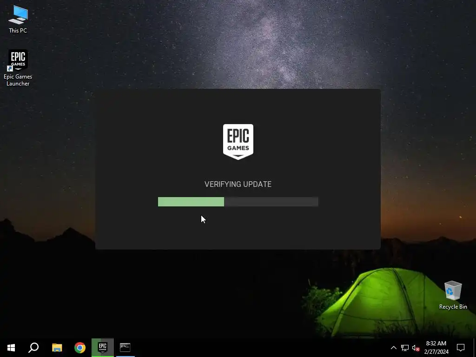Click the Show Desktop strip at taskbar end
This screenshot has height=357, width=476.
click(475, 348)
